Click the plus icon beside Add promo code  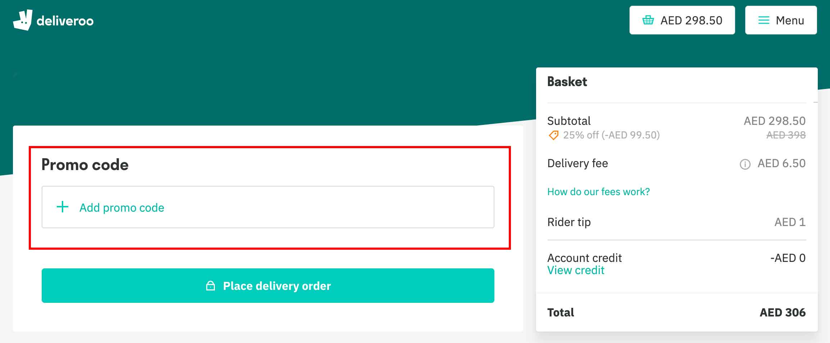(62, 207)
